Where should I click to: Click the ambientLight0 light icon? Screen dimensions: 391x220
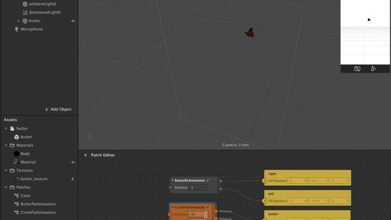(x=25, y=4)
